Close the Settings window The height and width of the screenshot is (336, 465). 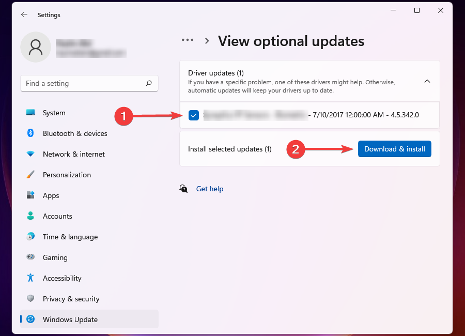[x=441, y=10]
